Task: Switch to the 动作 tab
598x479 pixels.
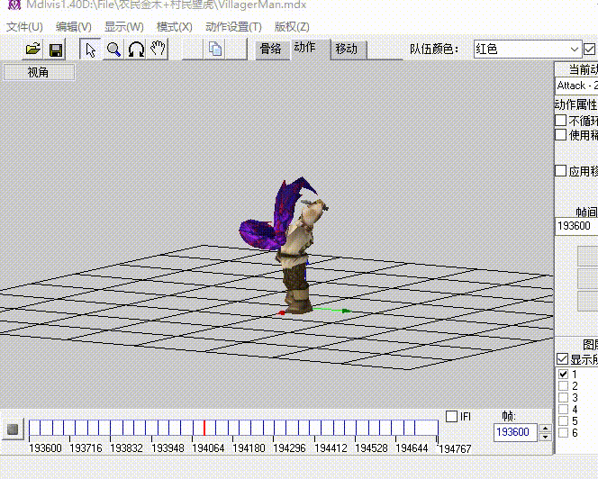Action: tap(309, 49)
